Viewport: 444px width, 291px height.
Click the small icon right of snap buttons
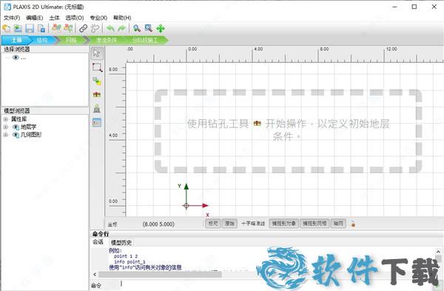pos(352,224)
